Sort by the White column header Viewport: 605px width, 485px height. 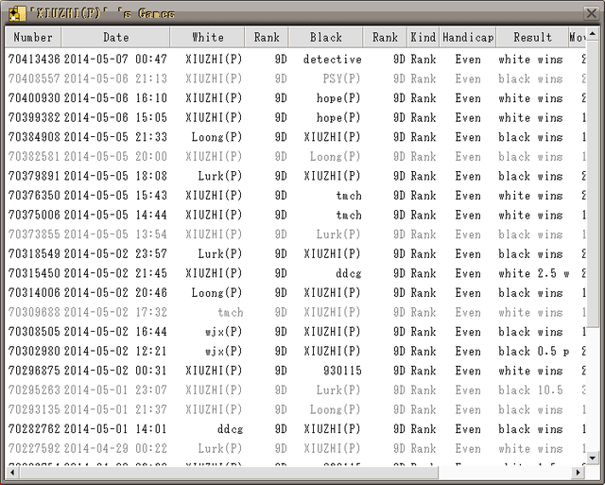(x=207, y=38)
